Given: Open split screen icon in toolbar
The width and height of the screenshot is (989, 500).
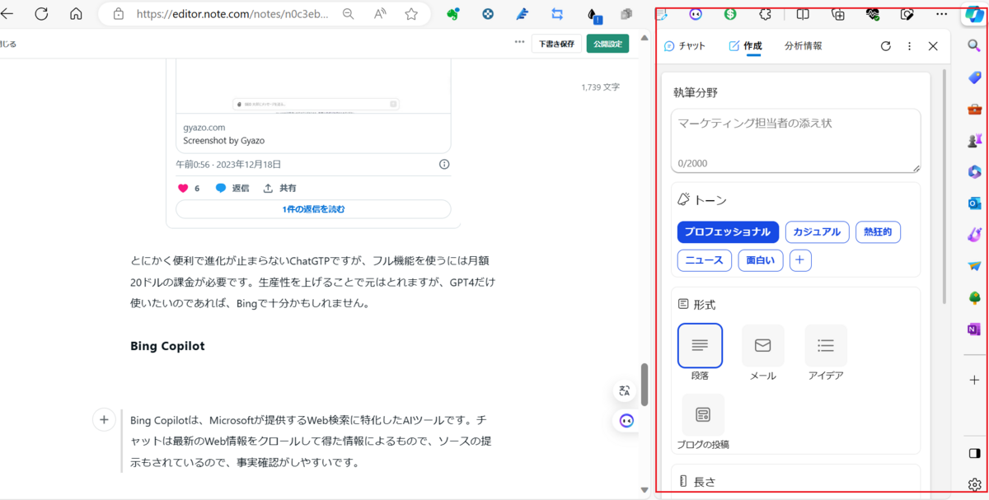Looking at the screenshot, I should 803,14.
